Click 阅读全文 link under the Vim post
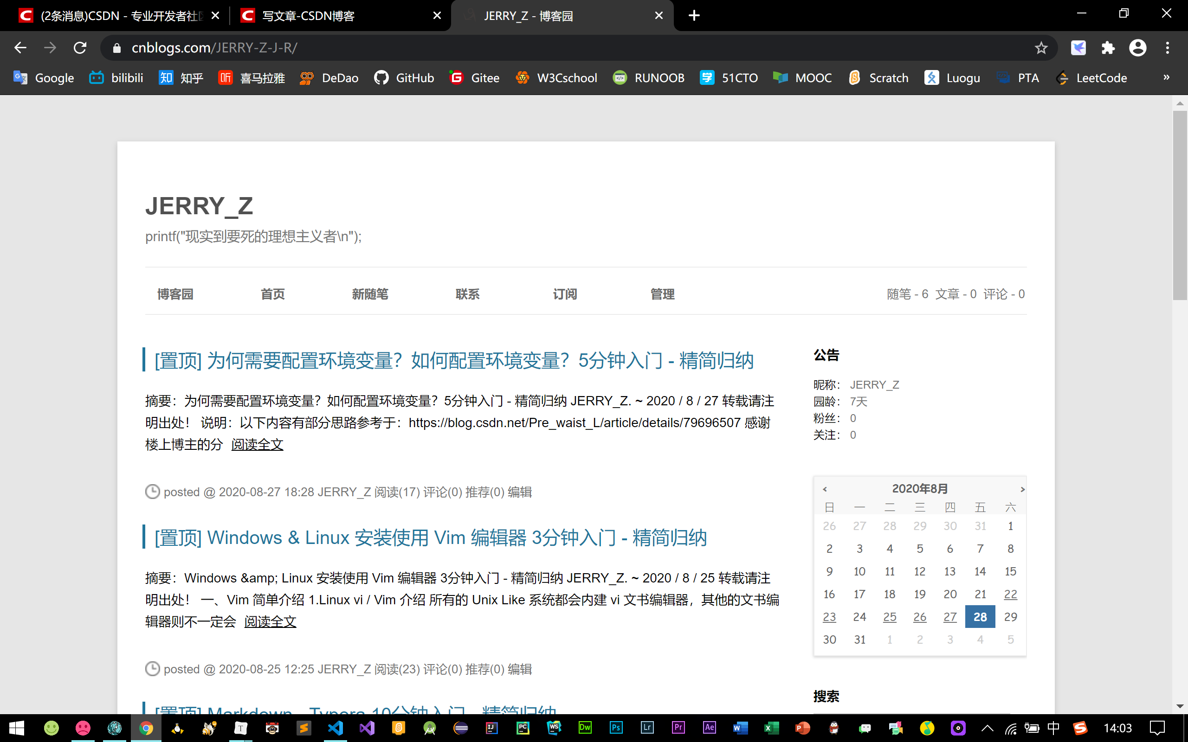 270,622
